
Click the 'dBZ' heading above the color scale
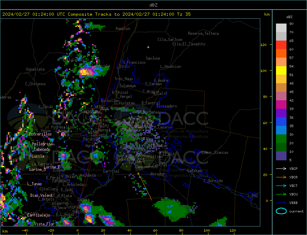pyautogui.click(x=289, y=17)
